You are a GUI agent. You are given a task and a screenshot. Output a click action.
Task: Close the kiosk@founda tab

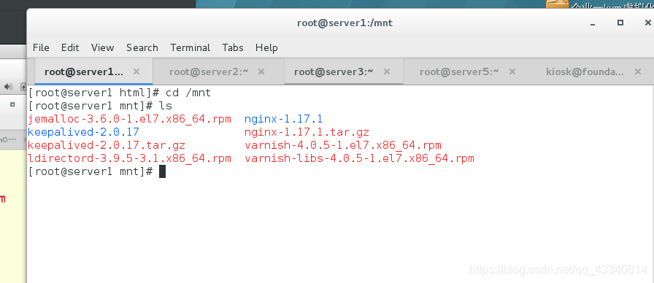[x=638, y=71]
